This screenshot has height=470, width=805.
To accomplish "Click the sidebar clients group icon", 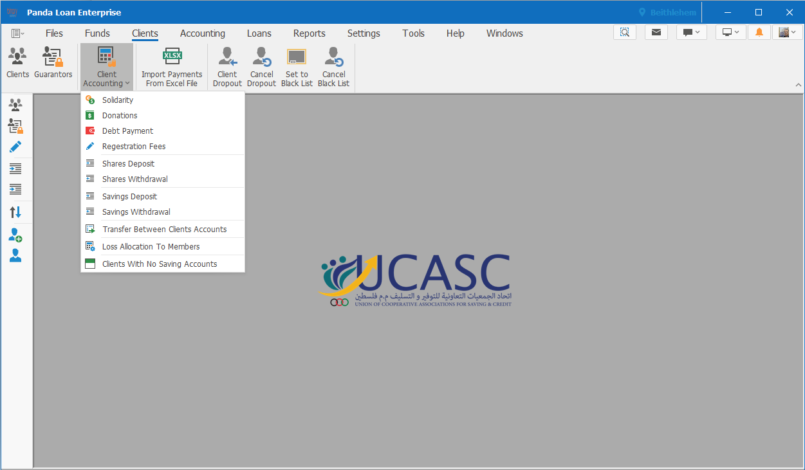I will (x=15, y=105).
